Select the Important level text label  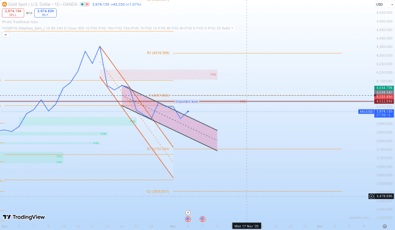tap(186, 101)
